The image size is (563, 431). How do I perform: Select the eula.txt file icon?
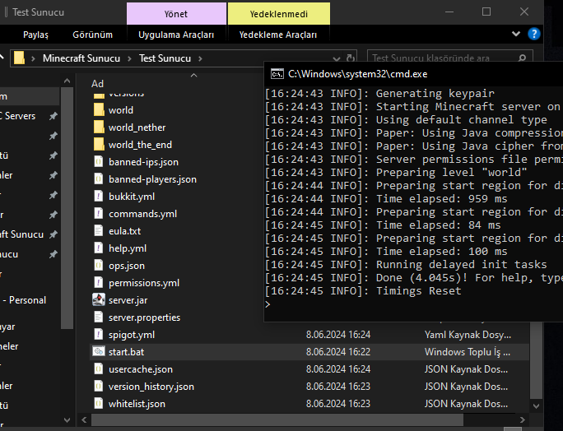[99, 230]
